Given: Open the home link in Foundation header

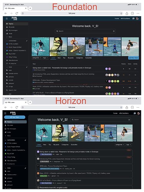Looking at the screenshot, I should click(117, 18).
